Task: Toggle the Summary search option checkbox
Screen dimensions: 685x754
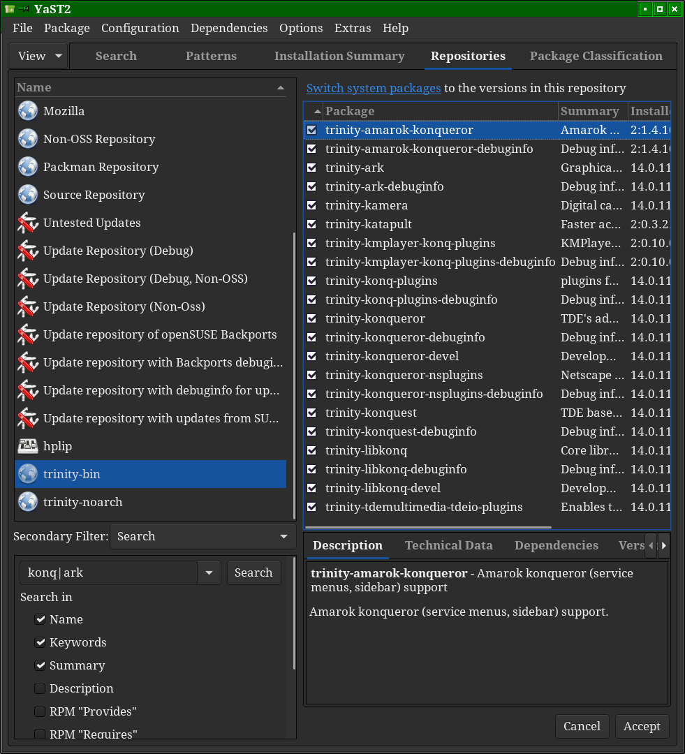Action: [40, 665]
